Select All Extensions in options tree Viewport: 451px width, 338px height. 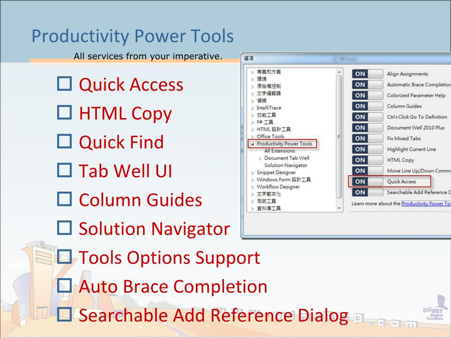pos(280,151)
